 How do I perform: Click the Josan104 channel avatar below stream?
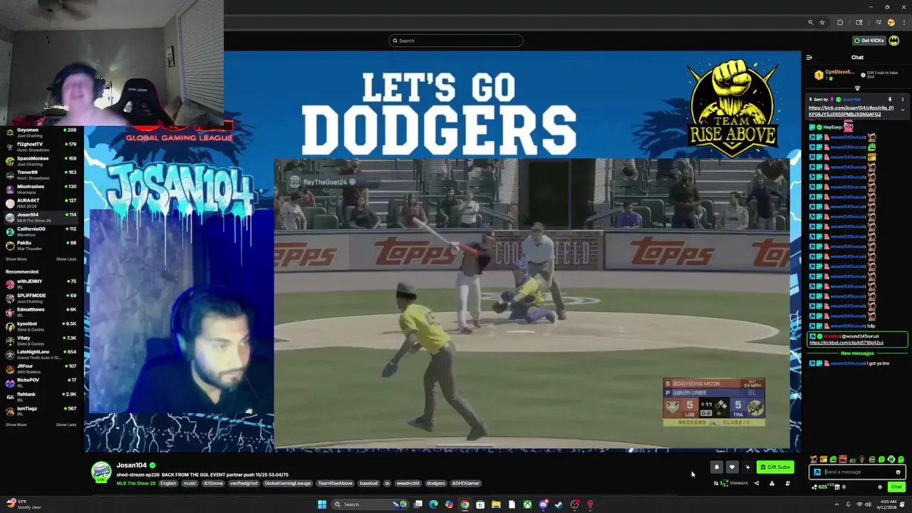click(x=101, y=472)
